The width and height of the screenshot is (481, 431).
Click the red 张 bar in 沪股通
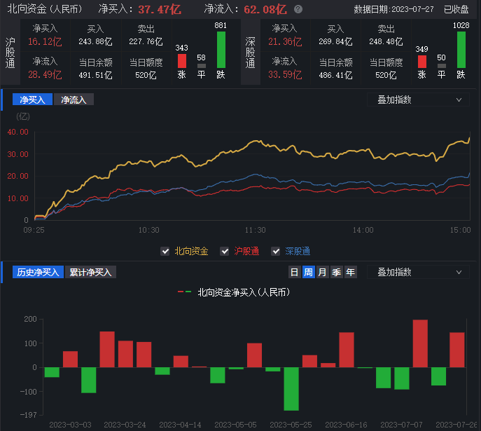click(x=182, y=61)
